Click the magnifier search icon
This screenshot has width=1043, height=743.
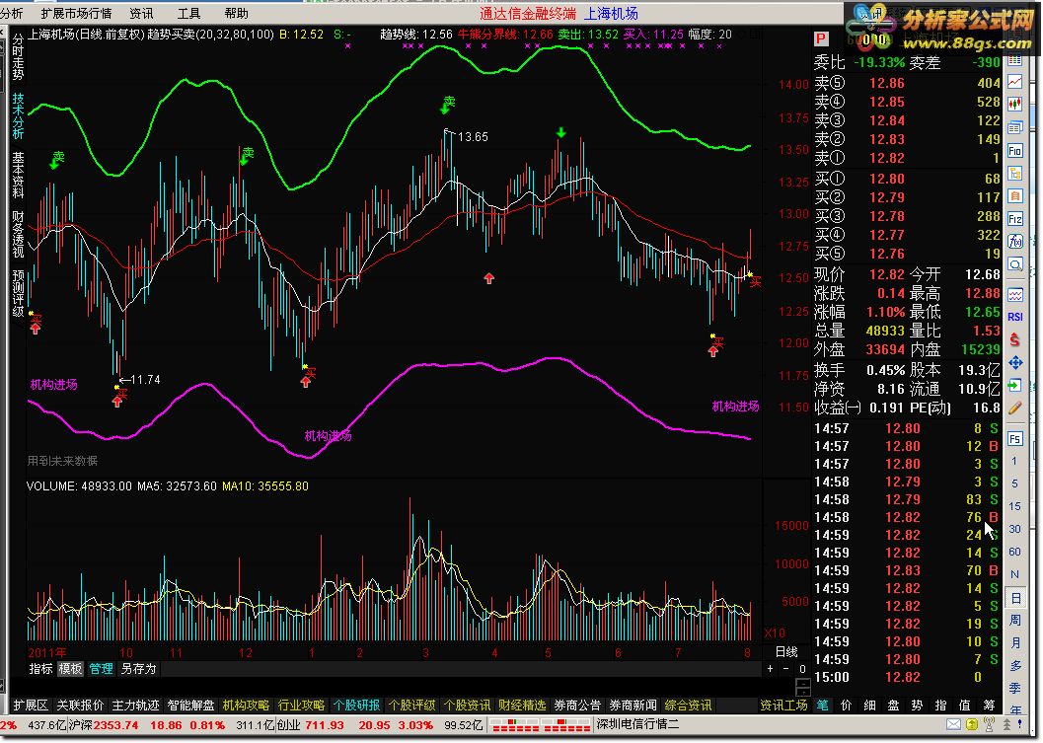1015,264
